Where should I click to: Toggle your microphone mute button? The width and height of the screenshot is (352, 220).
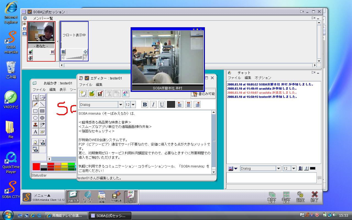point(31,58)
